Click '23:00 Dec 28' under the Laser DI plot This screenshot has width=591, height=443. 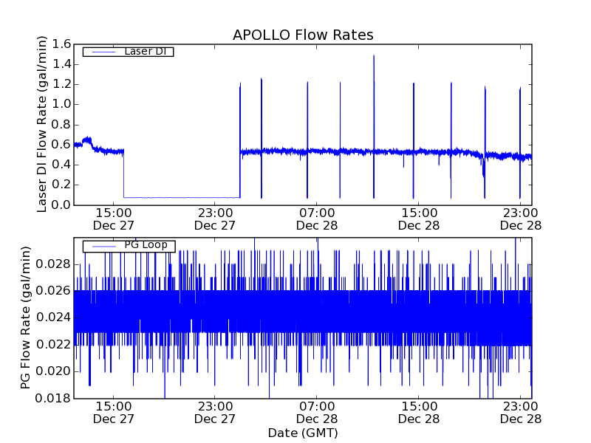click(521, 219)
